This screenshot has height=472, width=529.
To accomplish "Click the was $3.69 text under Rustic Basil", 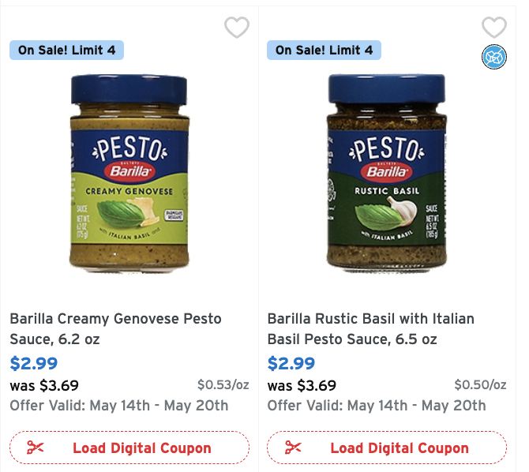I will coord(302,386).
